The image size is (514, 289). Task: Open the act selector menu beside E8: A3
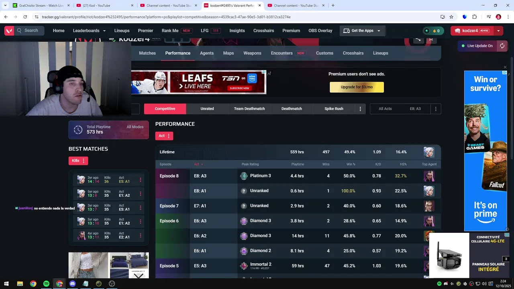436,109
